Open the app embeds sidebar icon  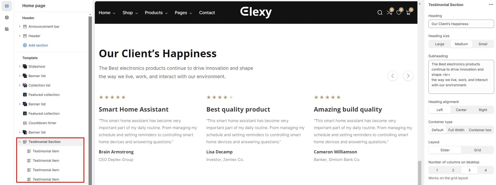7,29
